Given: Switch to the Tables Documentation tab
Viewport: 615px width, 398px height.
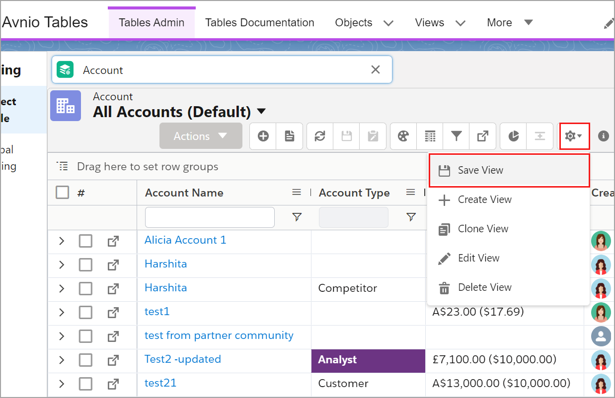Looking at the screenshot, I should (x=259, y=23).
